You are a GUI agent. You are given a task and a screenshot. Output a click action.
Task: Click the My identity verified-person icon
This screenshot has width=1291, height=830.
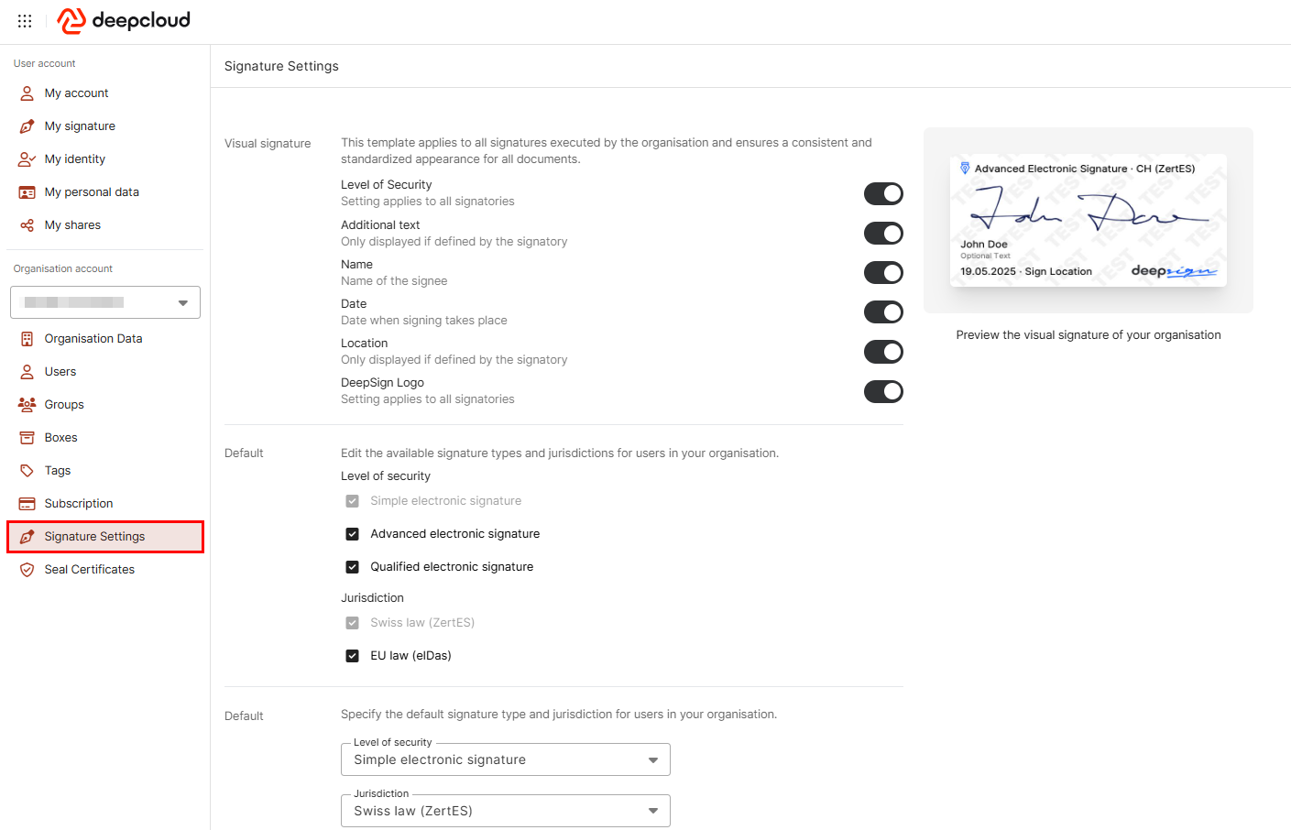pyautogui.click(x=27, y=159)
